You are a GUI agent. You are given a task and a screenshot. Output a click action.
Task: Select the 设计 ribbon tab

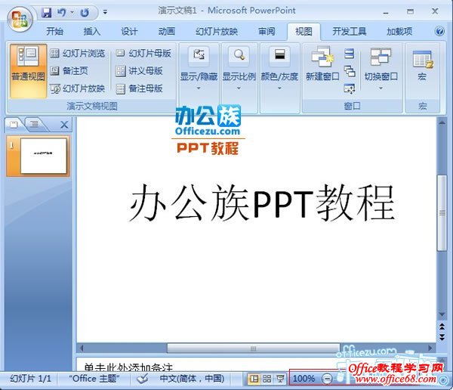click(129, 31)
